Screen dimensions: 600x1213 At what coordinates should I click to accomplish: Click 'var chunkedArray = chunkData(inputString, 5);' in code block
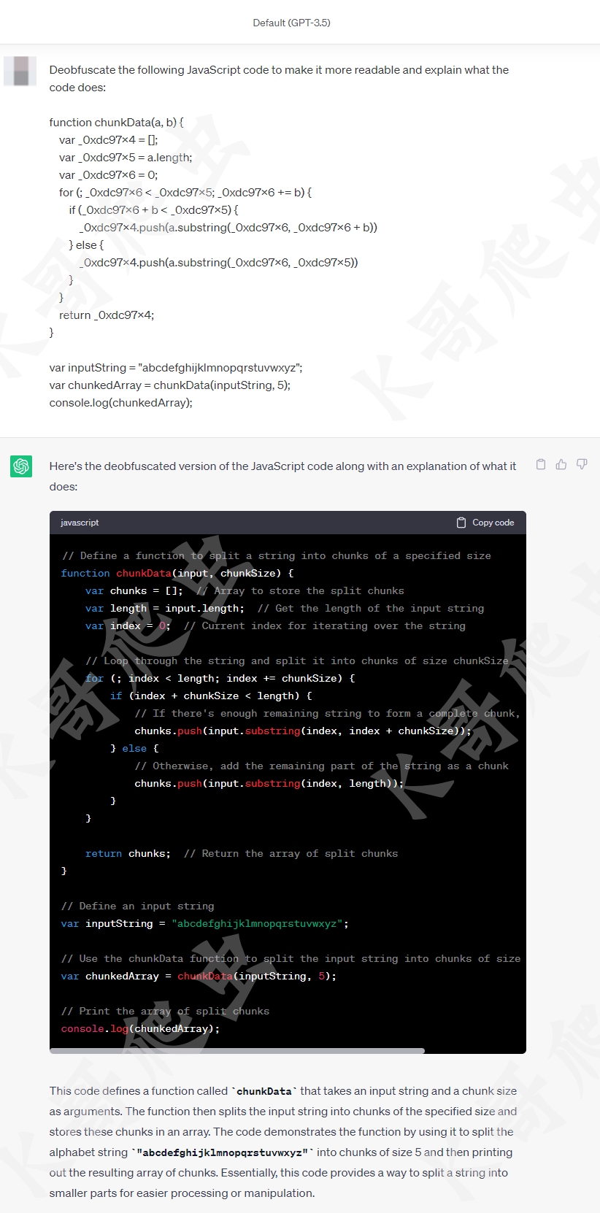pyautogui.click(x=199, y=976)
